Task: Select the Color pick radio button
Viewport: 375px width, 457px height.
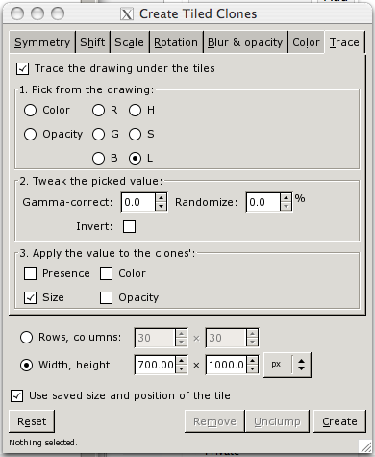Action: (x=30, y=111)
